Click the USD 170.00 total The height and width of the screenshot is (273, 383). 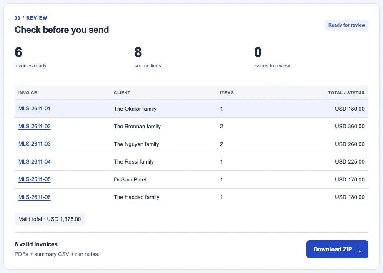pos(350,179)
